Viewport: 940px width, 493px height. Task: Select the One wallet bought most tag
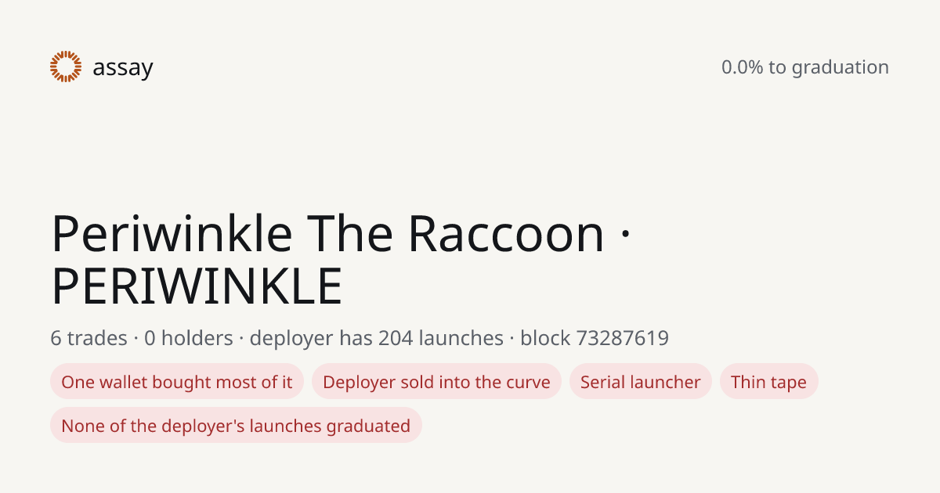177,382
